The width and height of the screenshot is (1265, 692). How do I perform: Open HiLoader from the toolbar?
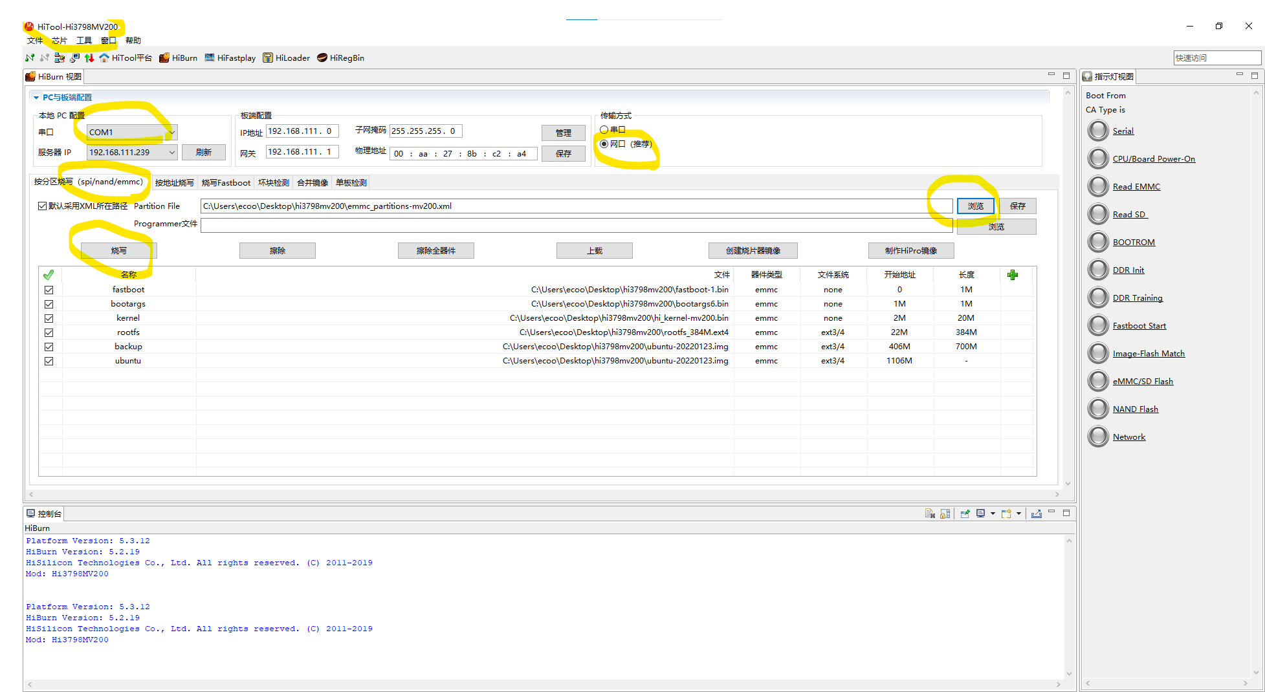click(x=287, y=58)
